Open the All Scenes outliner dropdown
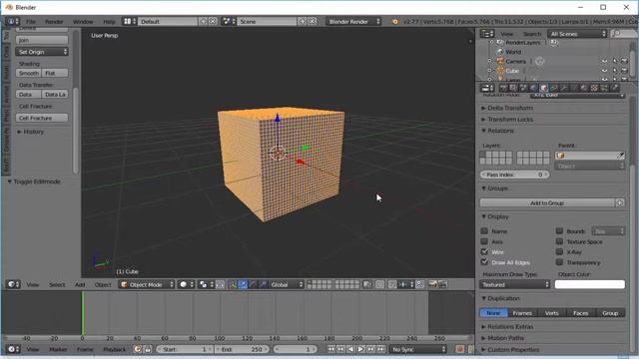639x359 pixels. coord(577,34)
